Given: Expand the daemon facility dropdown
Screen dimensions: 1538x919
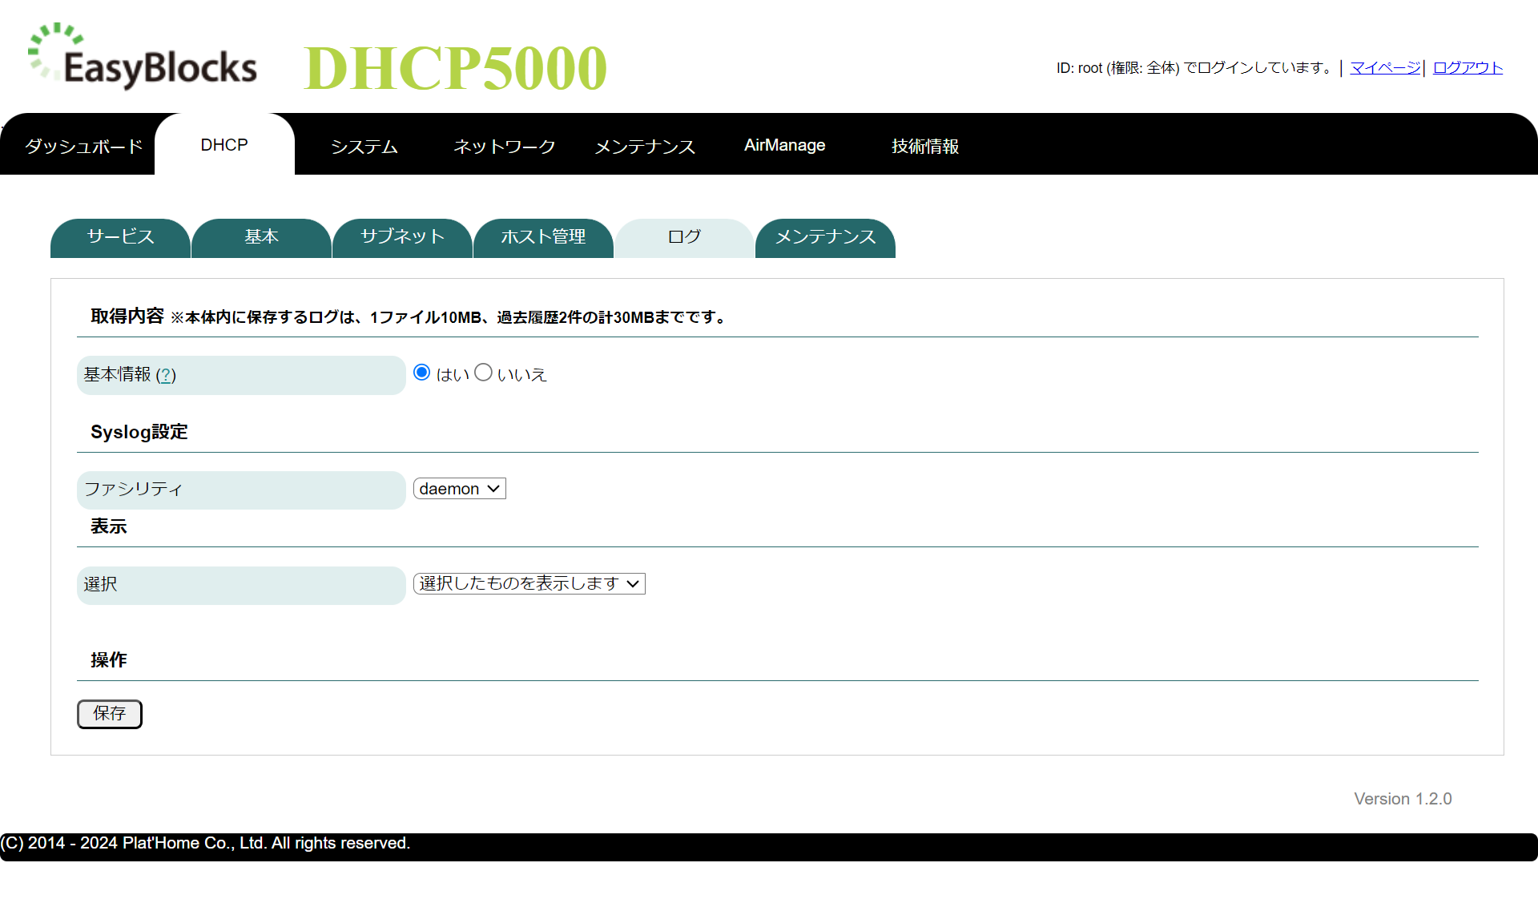Looking at the screenshot, I should pyautogui.click(x=460, y=489).
